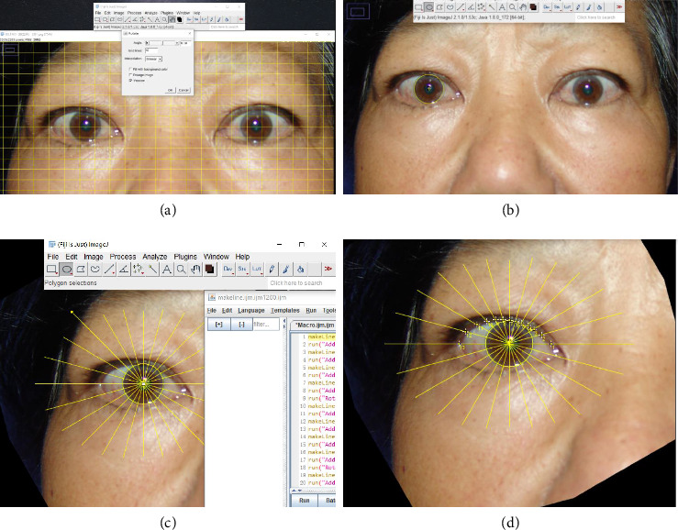Select Paintbrush tool in panel (c) toolbar

(x=286, y=270)
